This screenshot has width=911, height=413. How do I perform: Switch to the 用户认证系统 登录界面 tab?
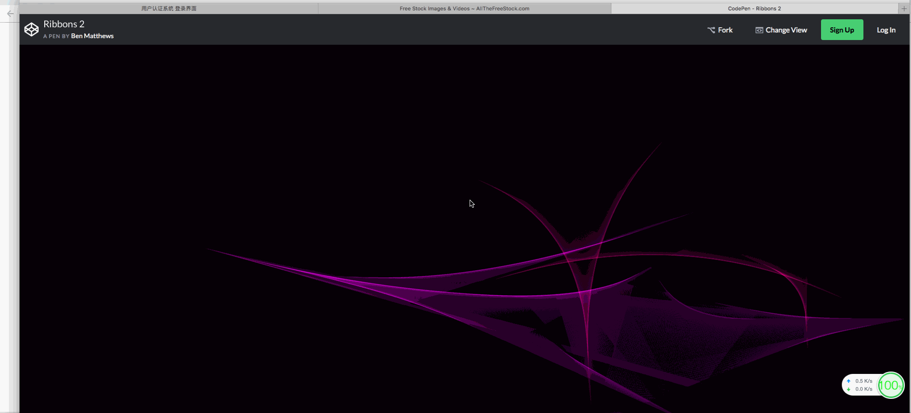point(169,8)
